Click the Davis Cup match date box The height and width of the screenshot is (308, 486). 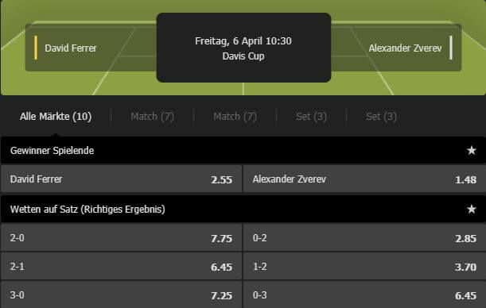[243, 48]
